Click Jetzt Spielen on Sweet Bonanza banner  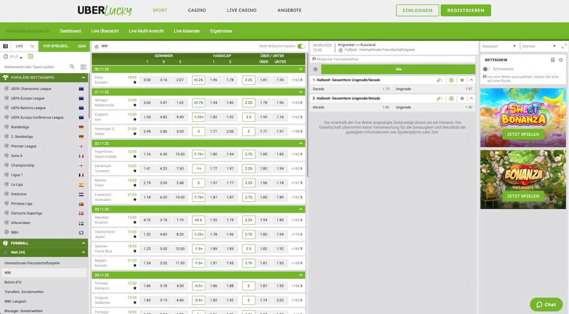523,134
